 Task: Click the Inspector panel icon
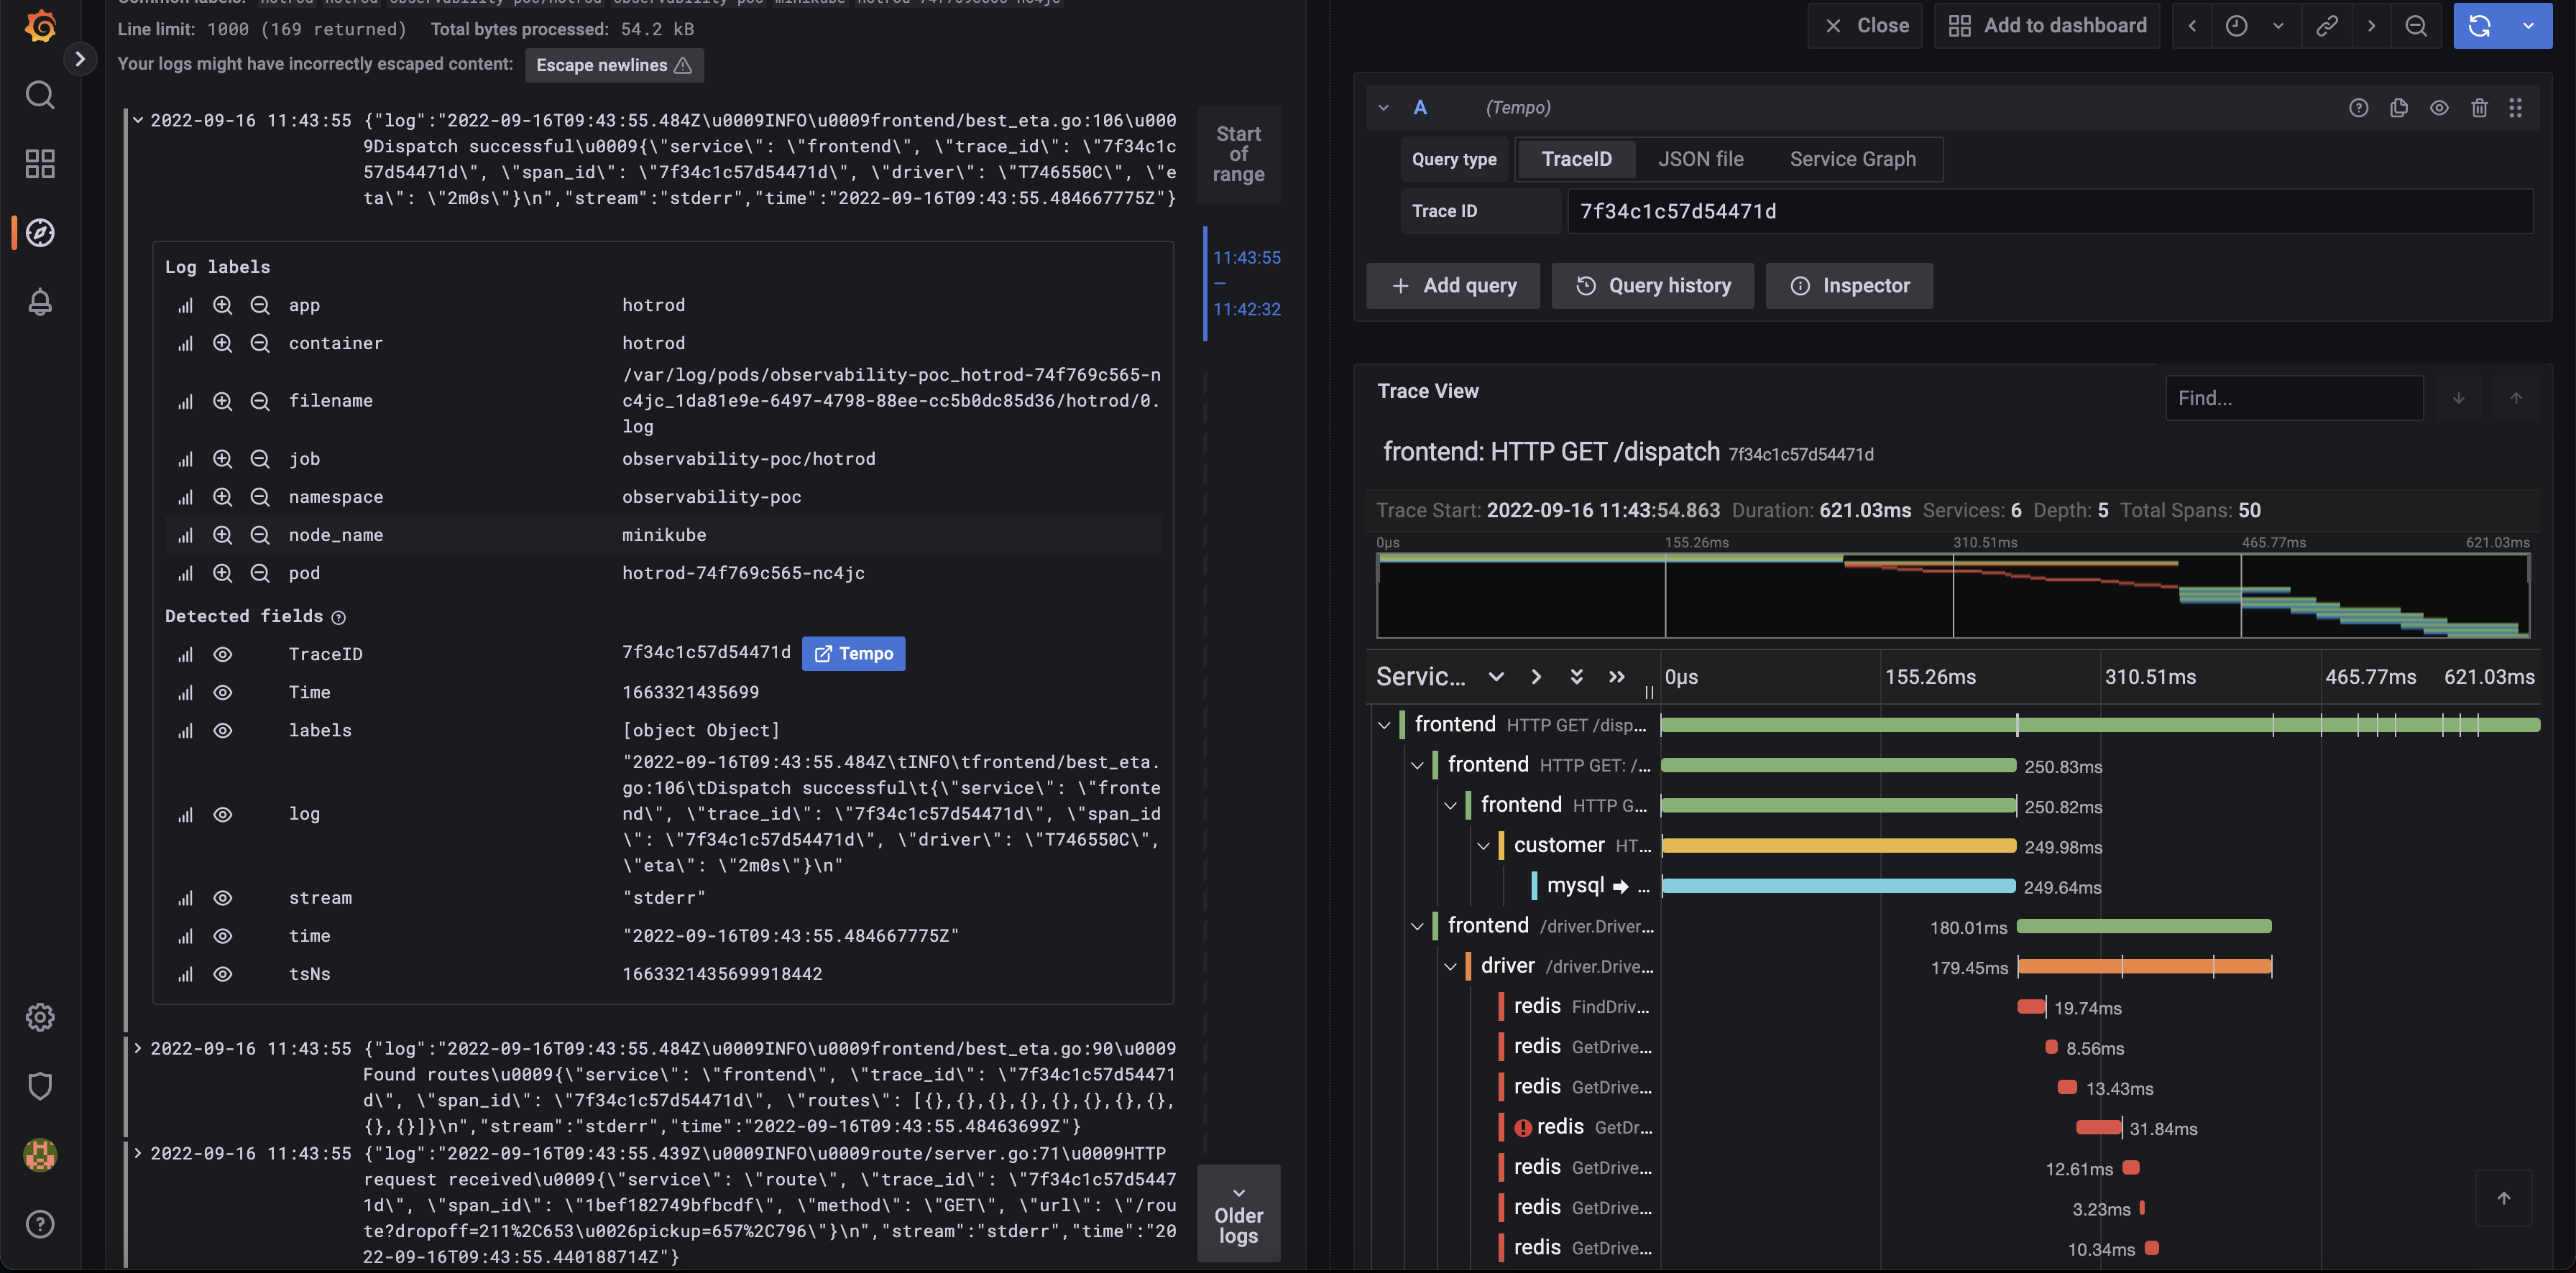click(1799, 286)
